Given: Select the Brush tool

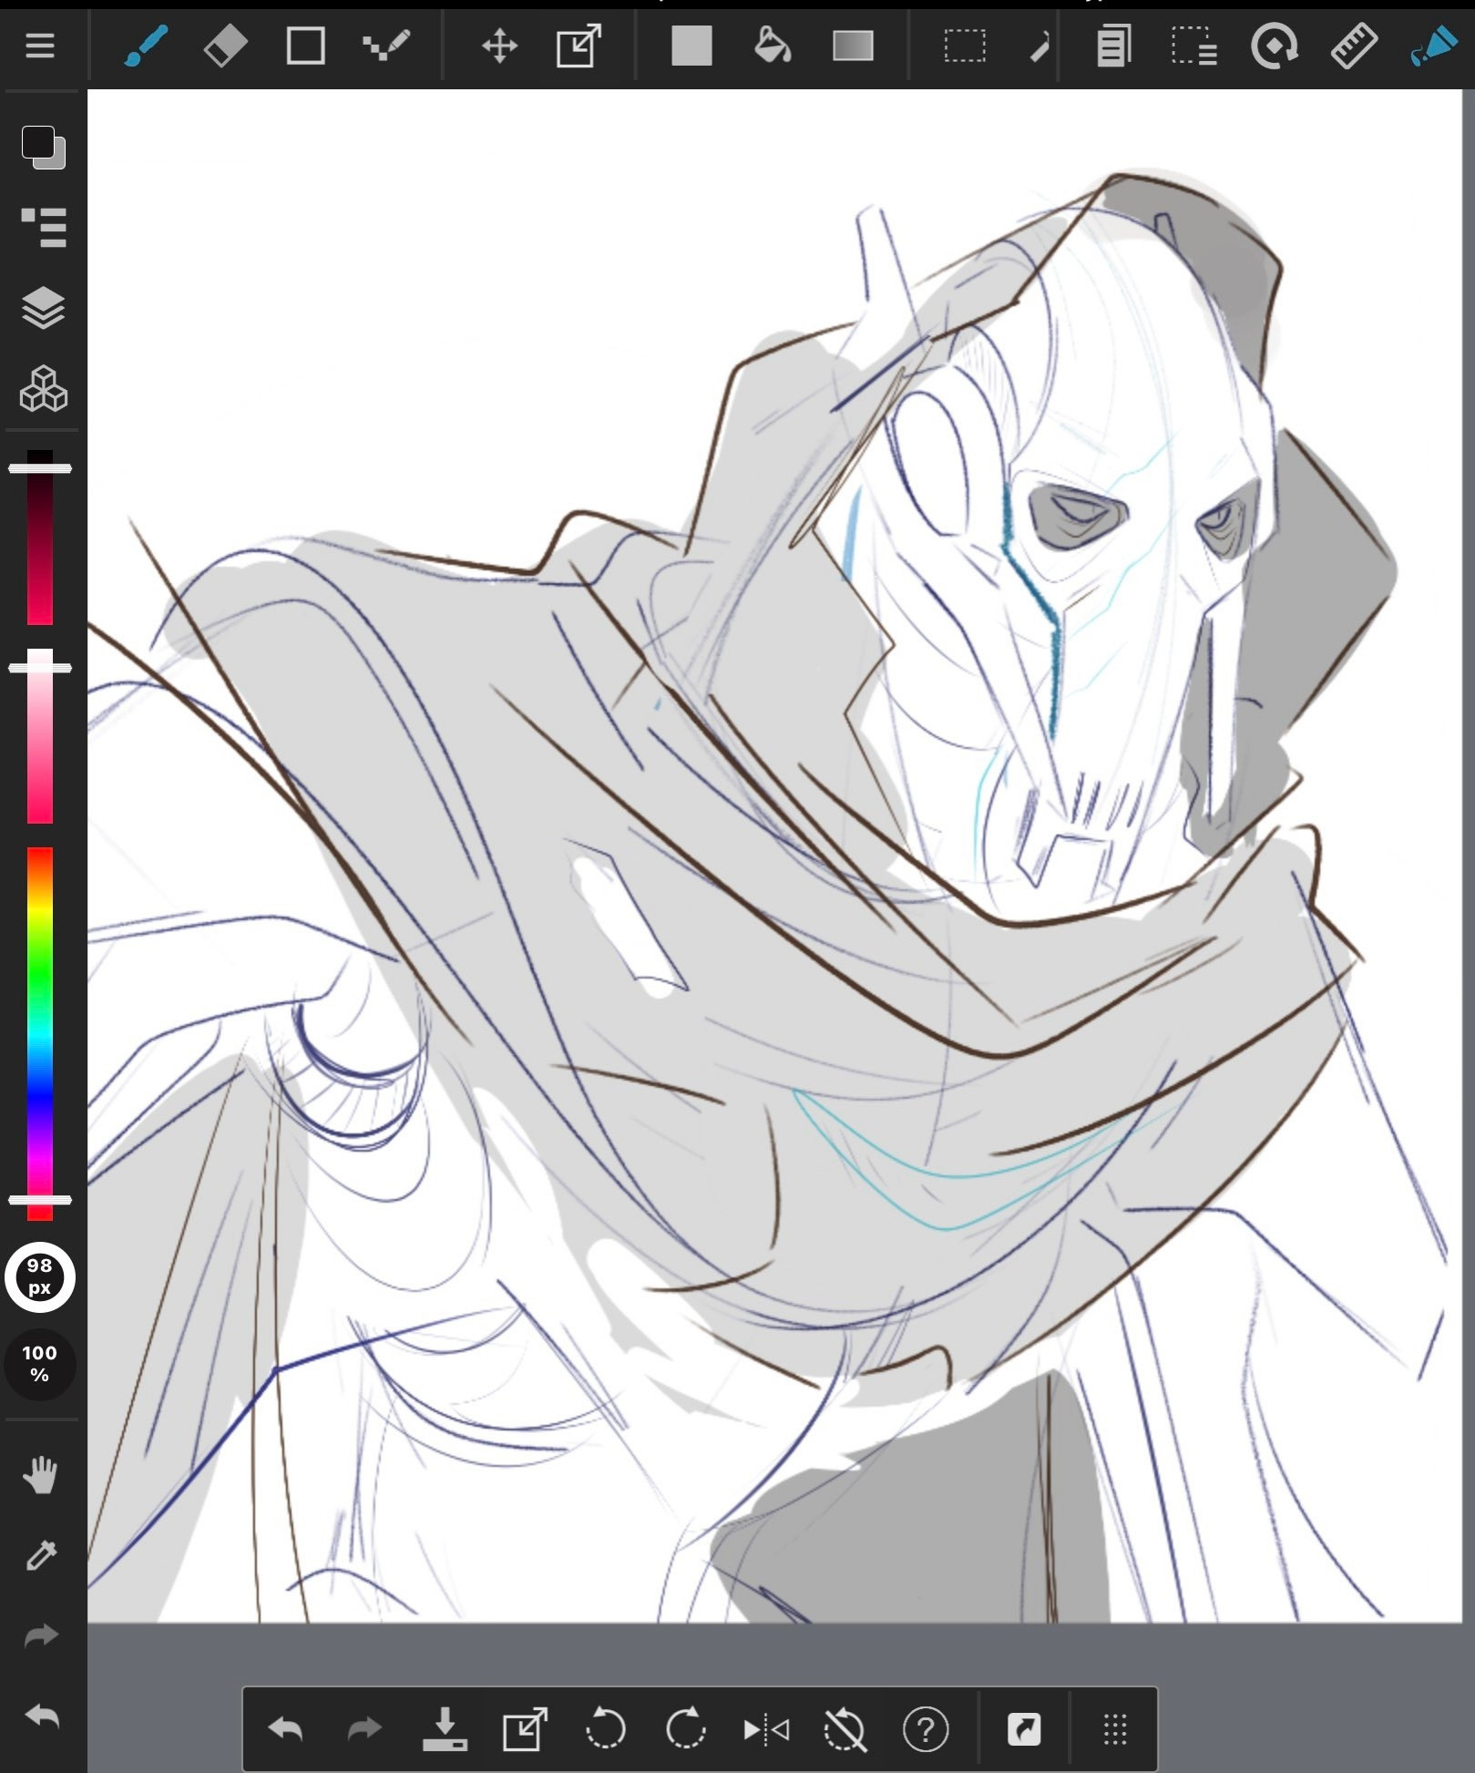Looking at the screenshot, I should tap(146, 46).
